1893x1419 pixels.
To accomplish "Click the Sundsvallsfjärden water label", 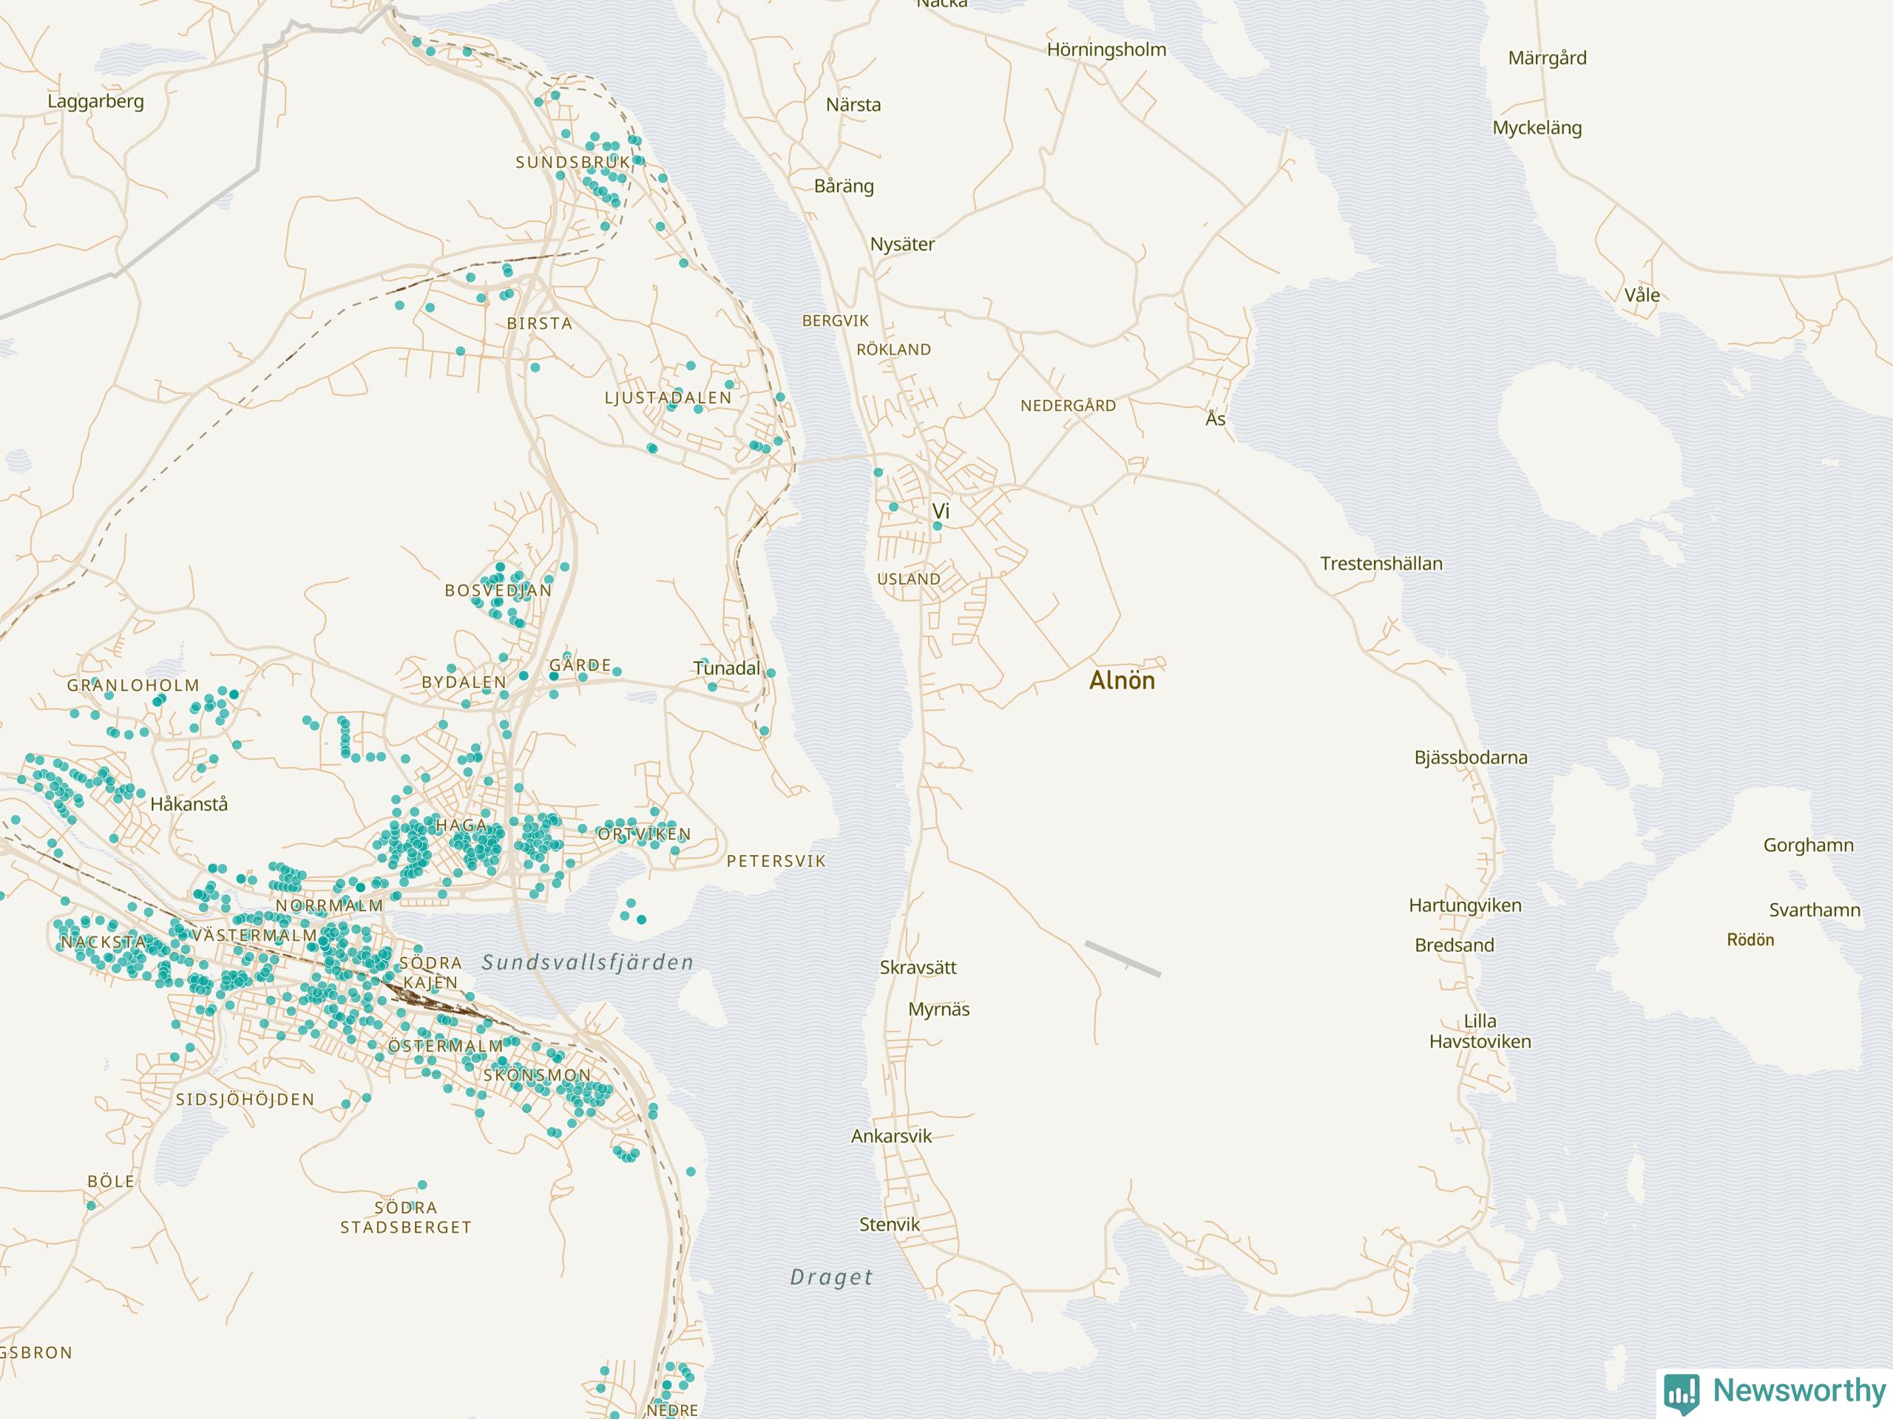I will [x=587, y=962].
